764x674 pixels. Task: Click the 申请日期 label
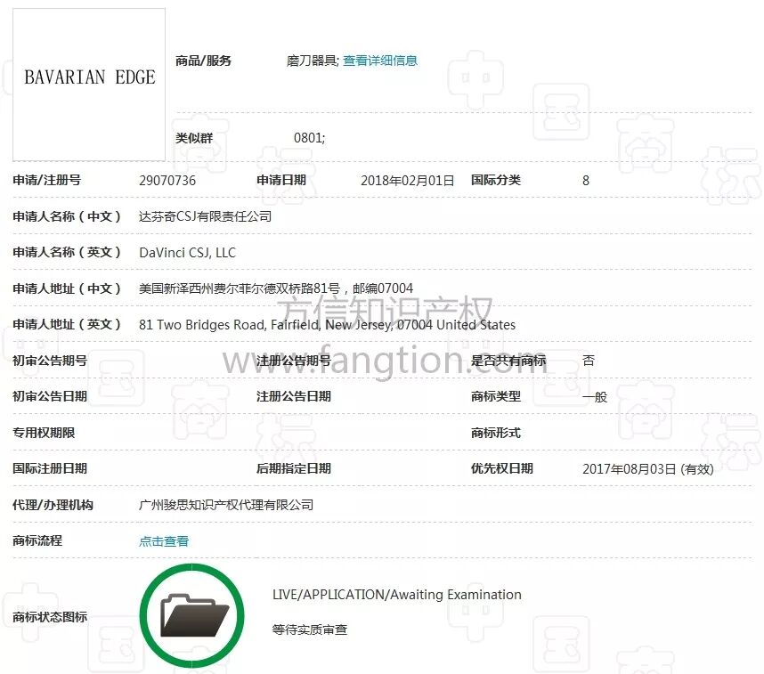pyautogui.click(x=281, y=181)
